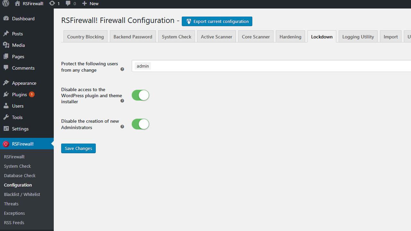
Task: Export current configuration
Action: pos(217,21)
